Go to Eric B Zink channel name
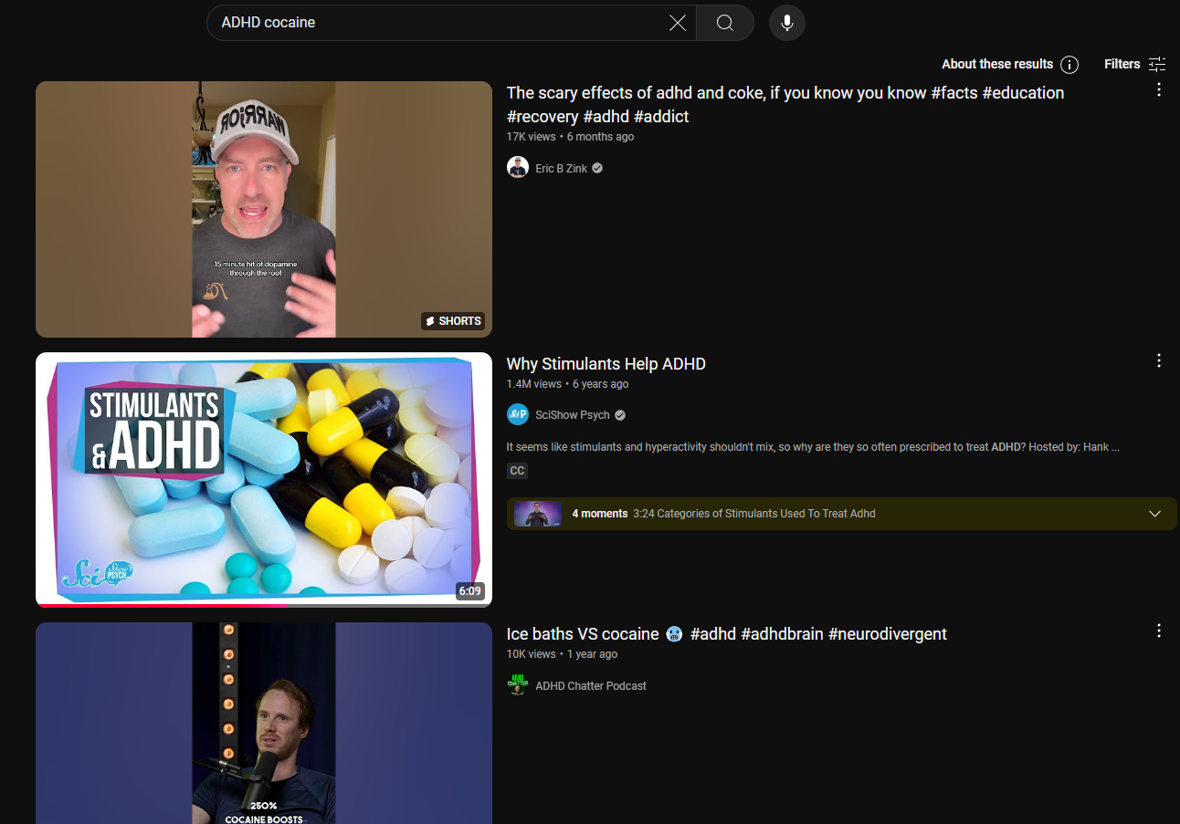1180x824 pixels. [562, 169]
